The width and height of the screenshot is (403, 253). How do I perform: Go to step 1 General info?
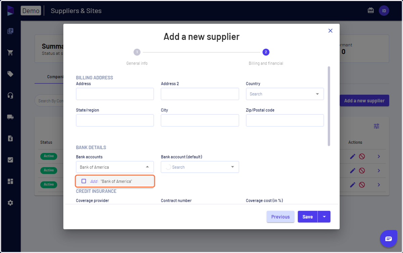click(x=137, y=52)
